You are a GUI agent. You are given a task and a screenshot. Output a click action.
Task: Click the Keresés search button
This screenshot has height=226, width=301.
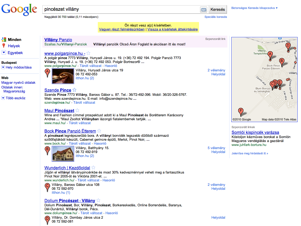coord(218,9)
